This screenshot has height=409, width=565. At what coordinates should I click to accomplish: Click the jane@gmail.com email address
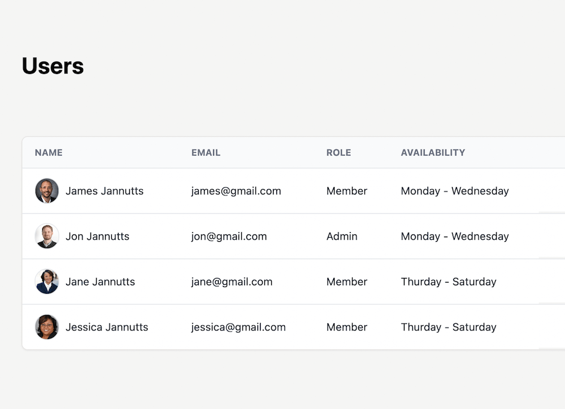232,281
